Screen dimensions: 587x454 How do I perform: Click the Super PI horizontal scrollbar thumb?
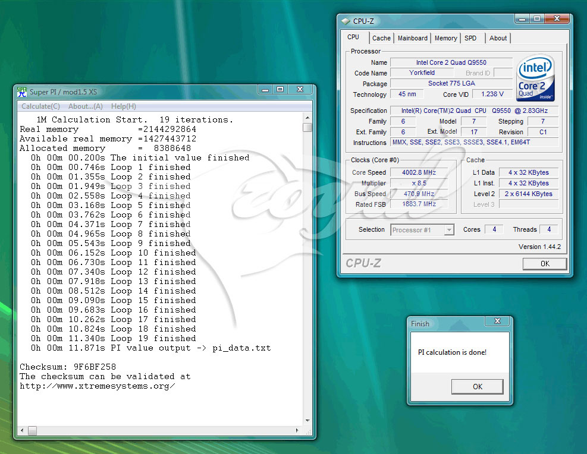[x=33, y=430]
